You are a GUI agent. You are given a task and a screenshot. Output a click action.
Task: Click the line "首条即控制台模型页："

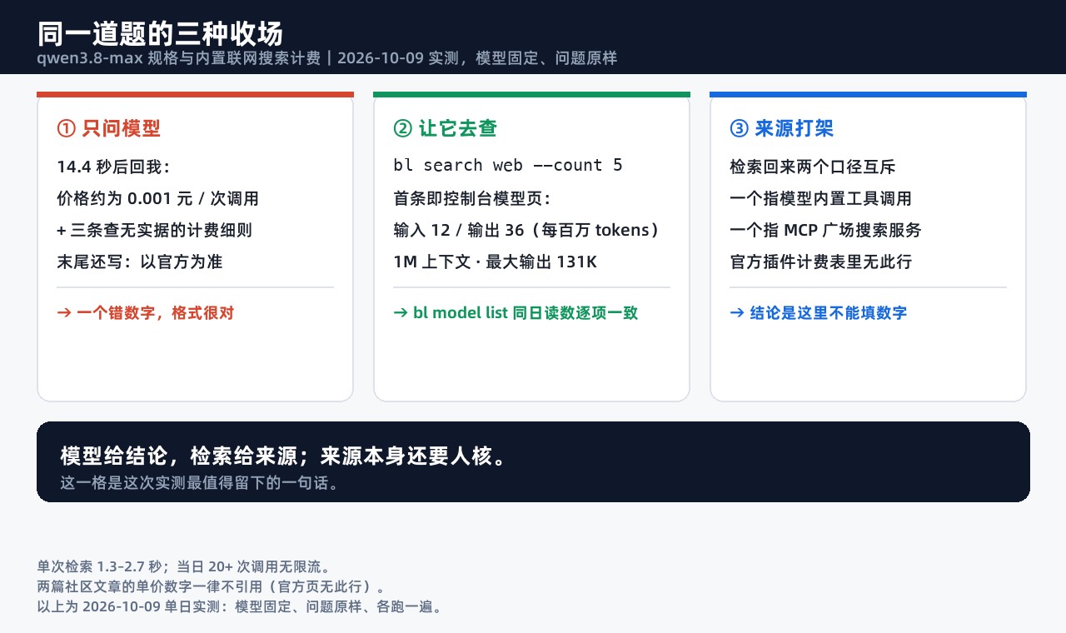pos(472,198)
